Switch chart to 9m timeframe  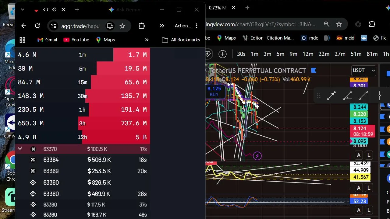[293, 54]
